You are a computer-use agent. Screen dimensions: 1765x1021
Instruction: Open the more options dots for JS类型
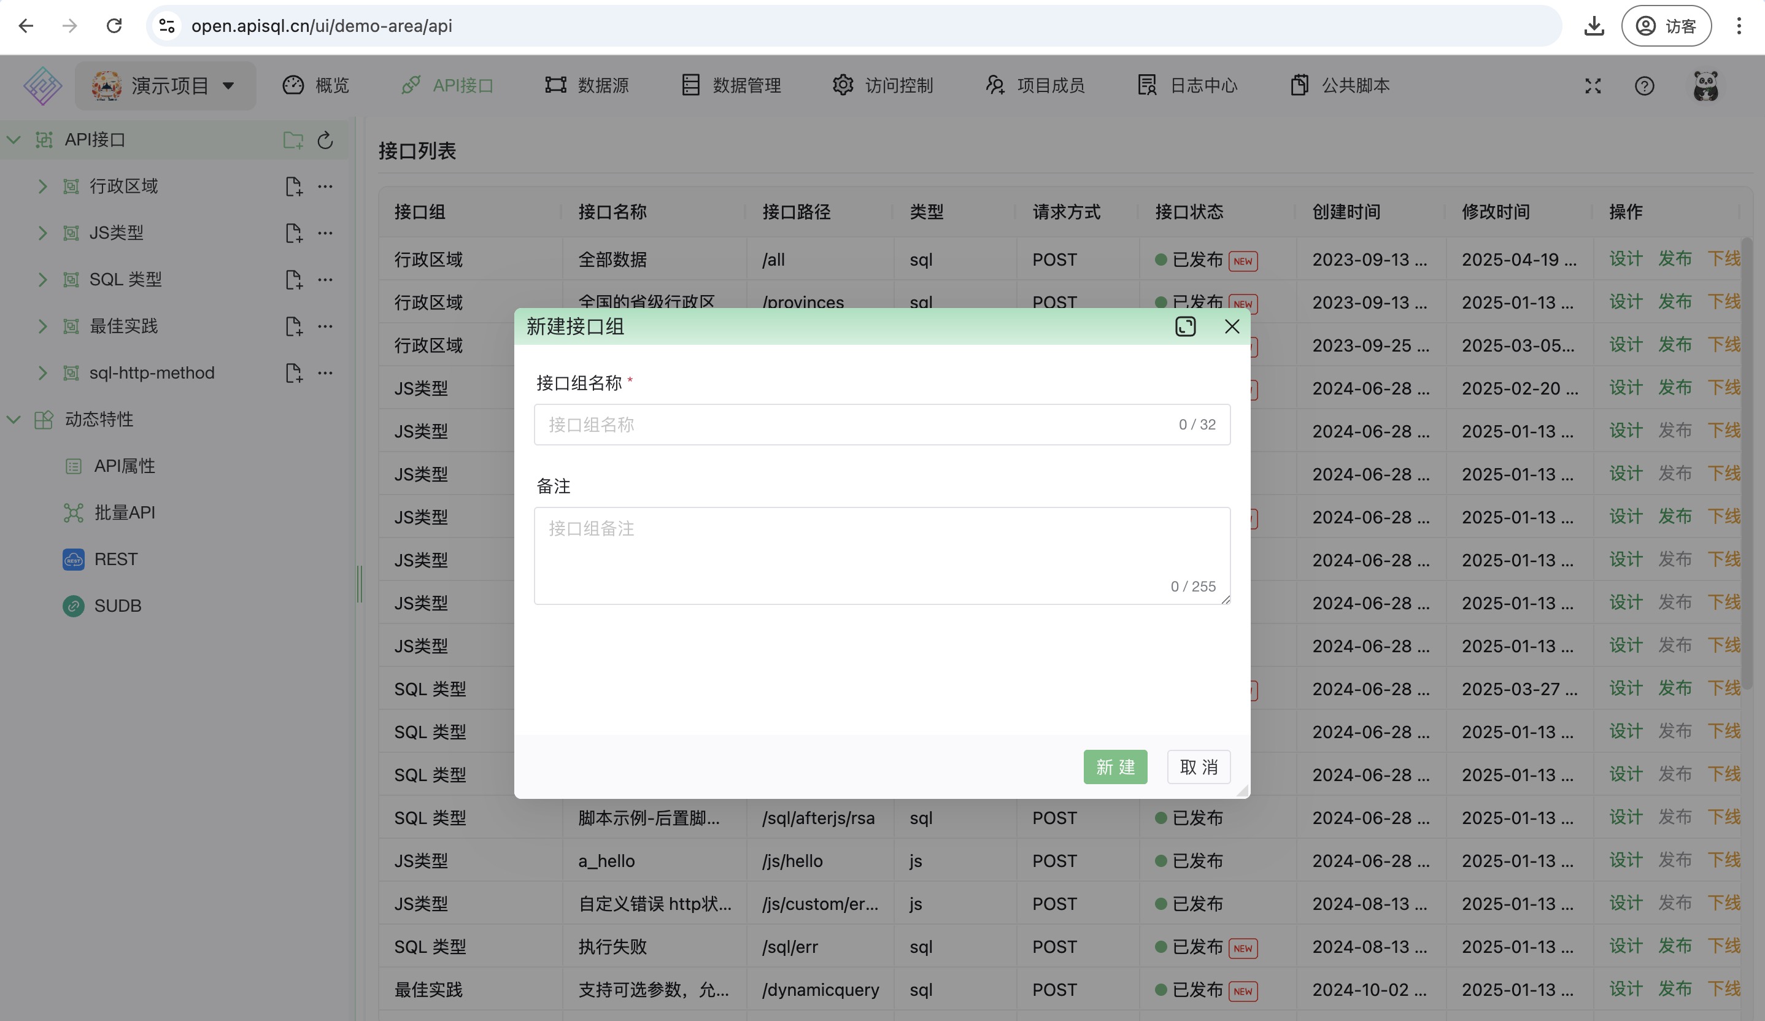325,233
